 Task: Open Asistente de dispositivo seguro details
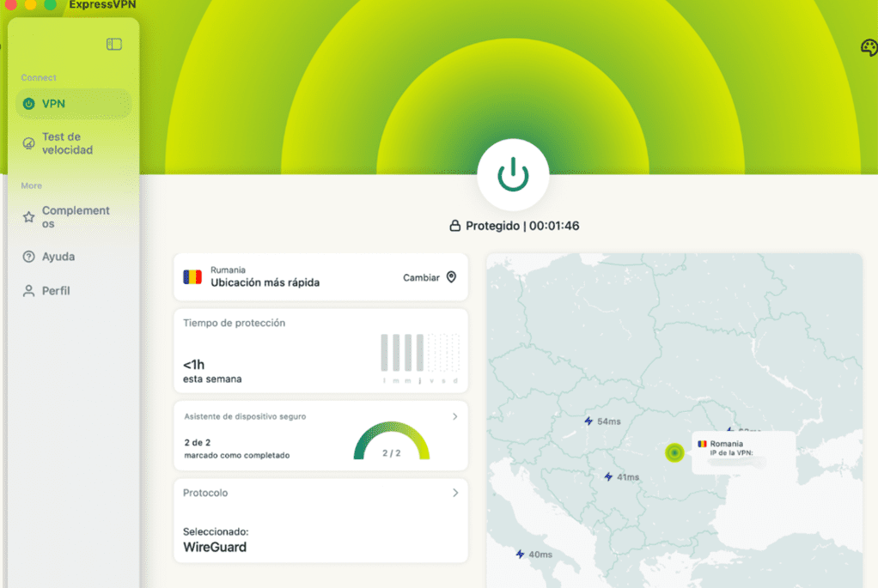tap(455, 416)
